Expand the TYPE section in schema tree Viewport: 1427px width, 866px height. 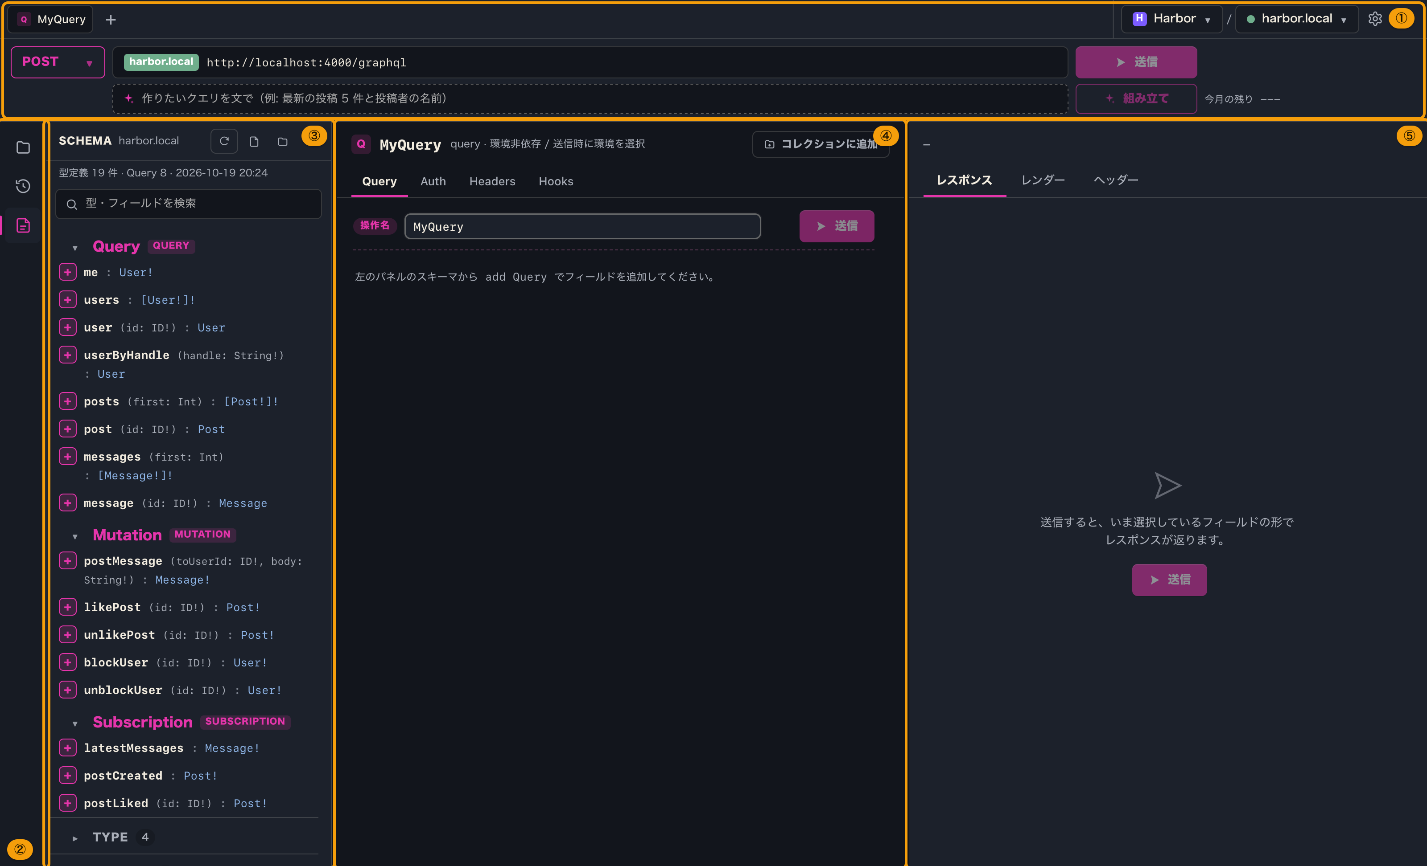pyautogui.click(x=75, y=837)
